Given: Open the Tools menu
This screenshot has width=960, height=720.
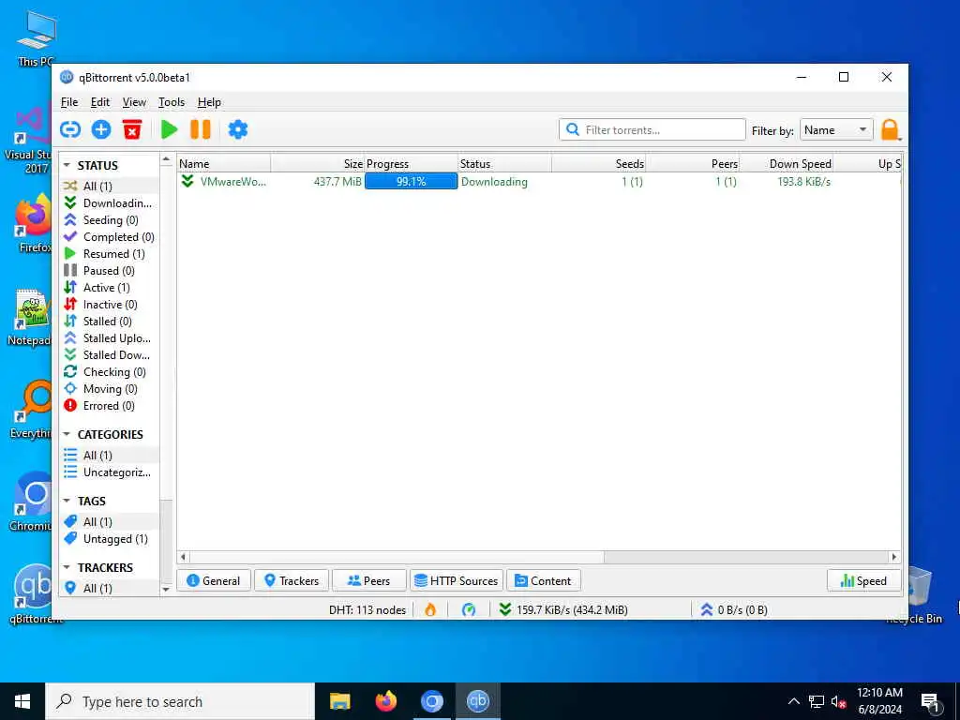Looking at the screenshot, I should tap(172, 102).
